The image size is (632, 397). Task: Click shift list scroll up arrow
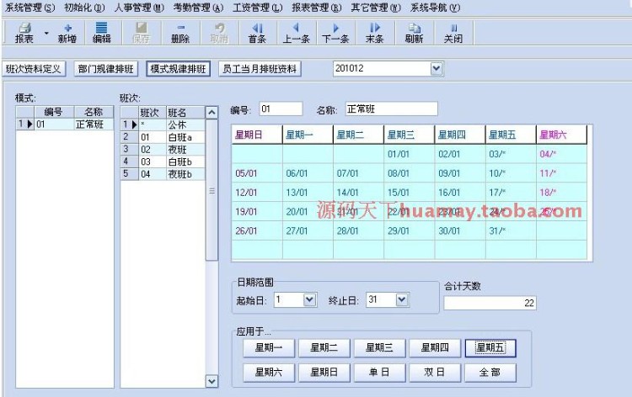(212, 112)
